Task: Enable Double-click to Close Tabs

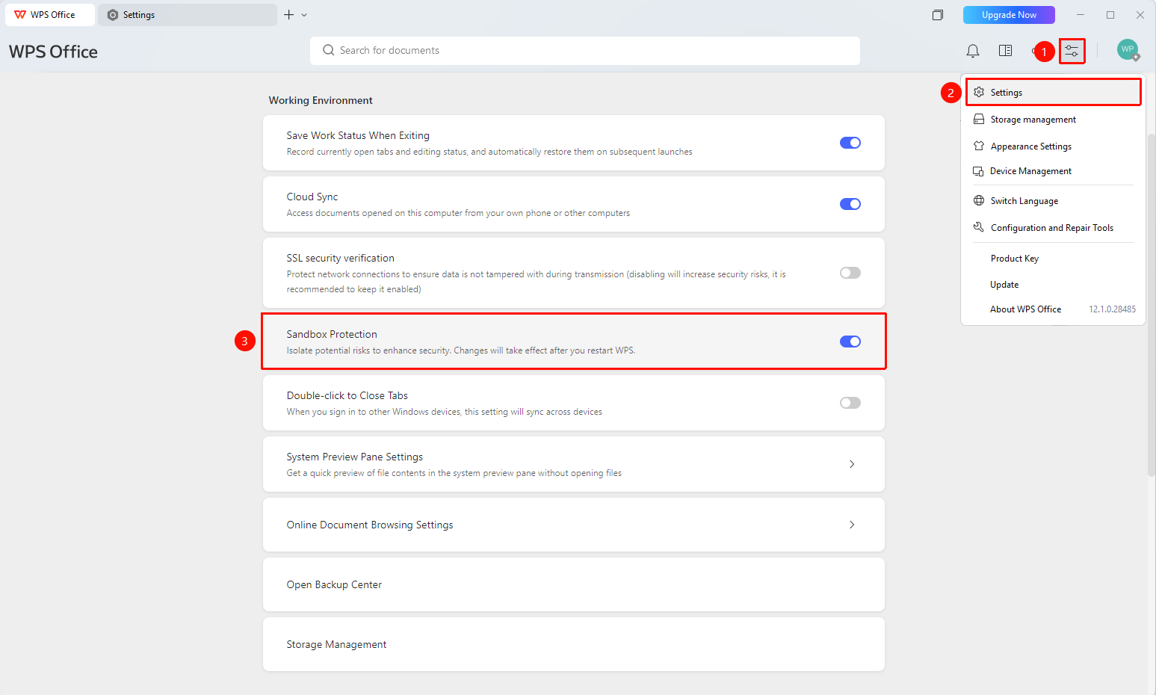Action: click(850, 403)
